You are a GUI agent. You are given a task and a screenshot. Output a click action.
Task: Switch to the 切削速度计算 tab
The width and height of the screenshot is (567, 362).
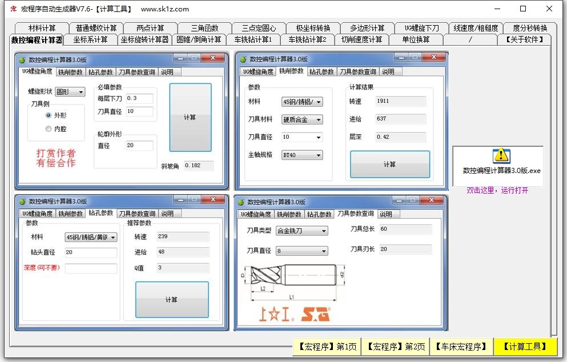[361, 39]
